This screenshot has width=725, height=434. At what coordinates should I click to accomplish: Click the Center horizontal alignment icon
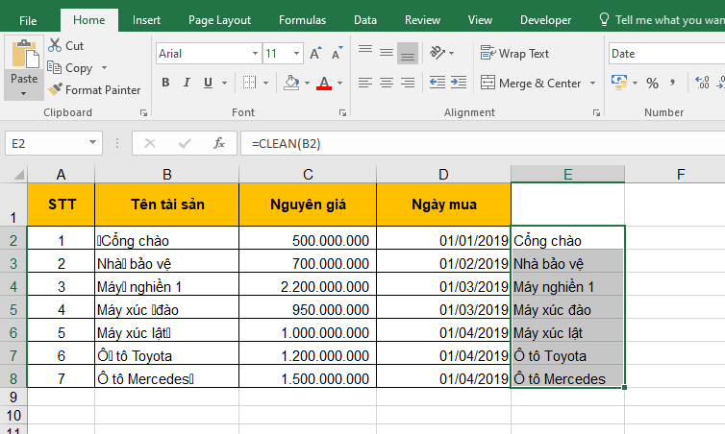click(x=387, y=83)
